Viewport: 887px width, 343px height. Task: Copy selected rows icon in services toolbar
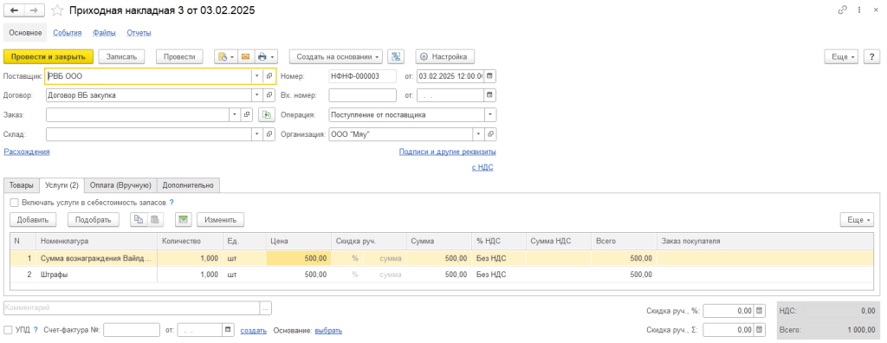click(139, 219)
